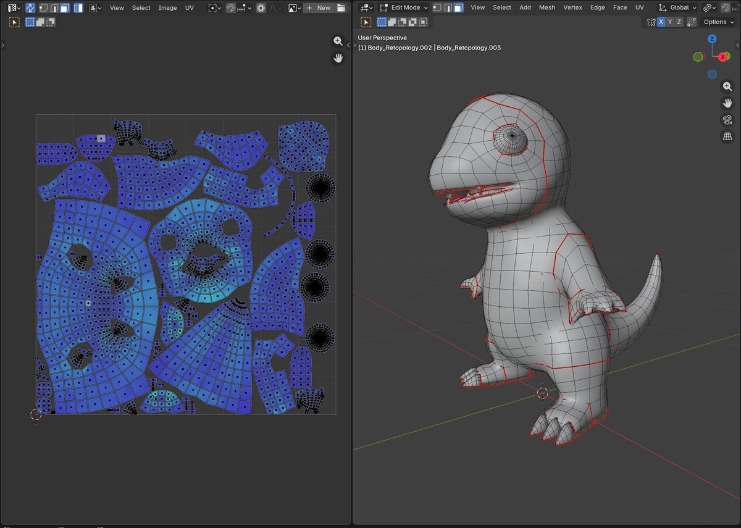Choose Subtract selection mode in 3D viewport
The width and height of the screenshot is (741, 528).
401,22
